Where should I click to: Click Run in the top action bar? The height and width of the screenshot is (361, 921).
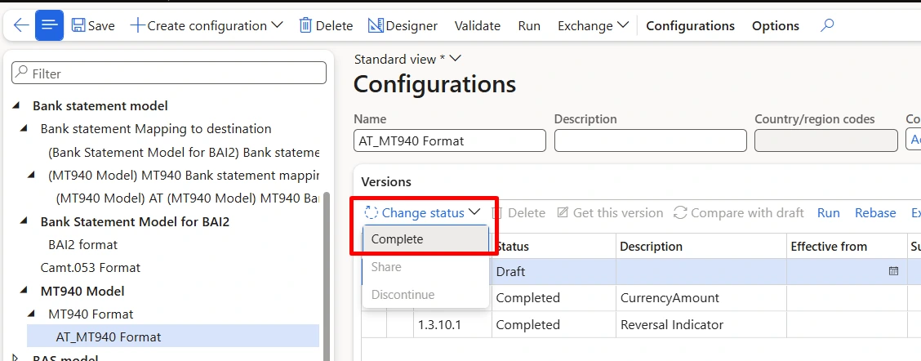coord(529,26)
